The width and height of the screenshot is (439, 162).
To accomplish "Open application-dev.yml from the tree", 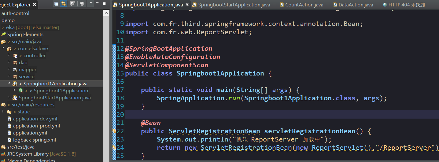I will [35, 119].
